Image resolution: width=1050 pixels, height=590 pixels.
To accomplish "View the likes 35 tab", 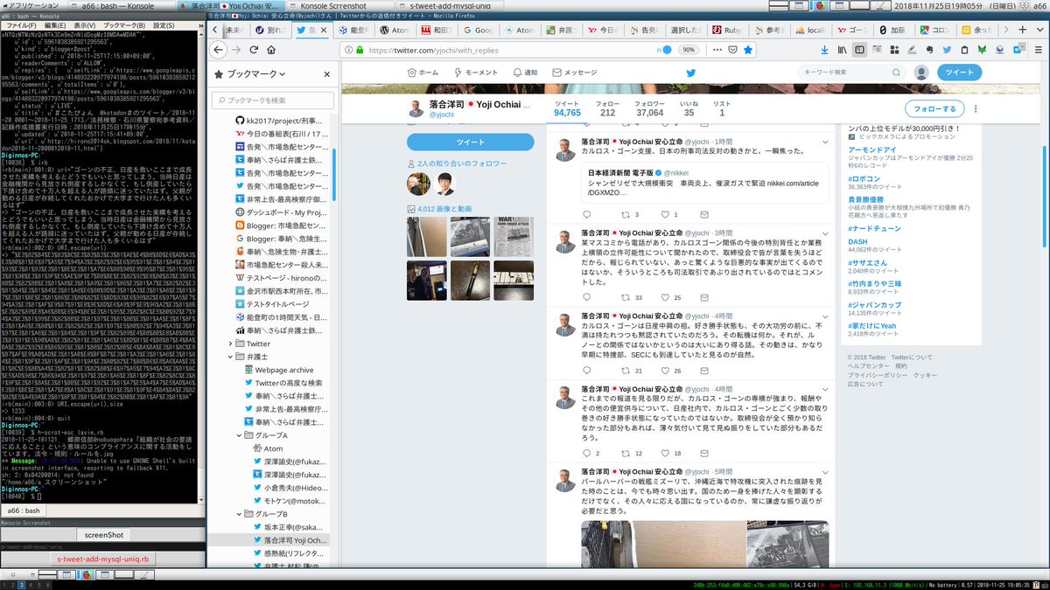I will (x=689, y=108).
